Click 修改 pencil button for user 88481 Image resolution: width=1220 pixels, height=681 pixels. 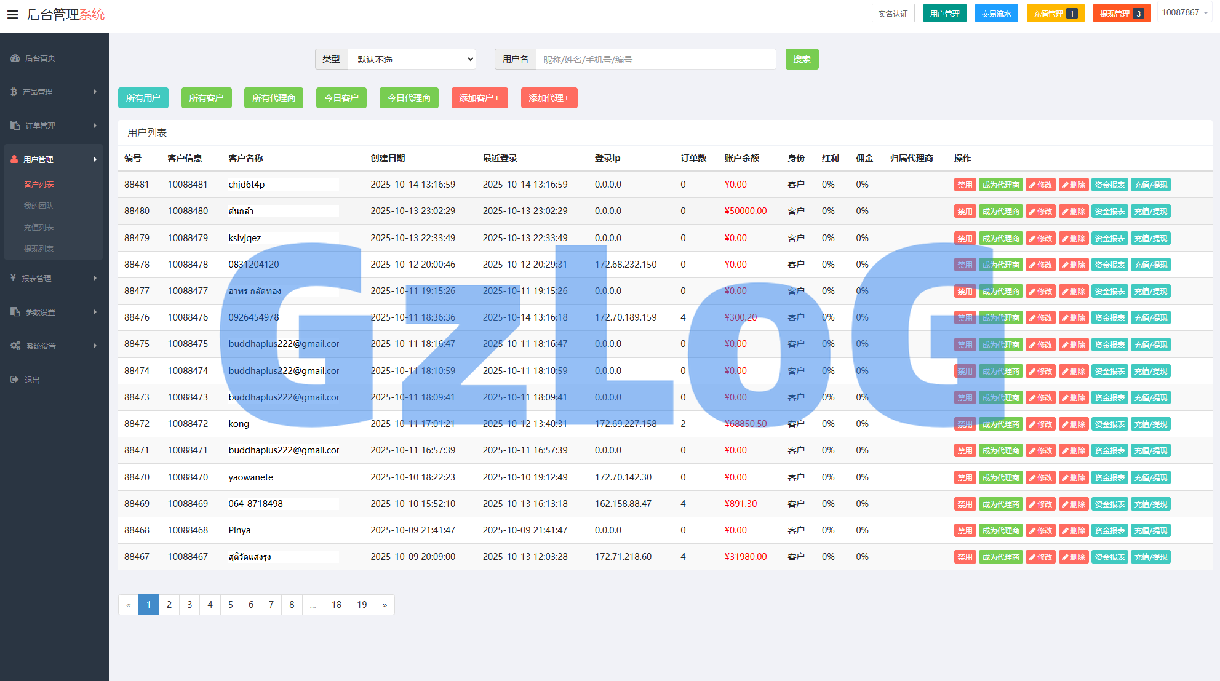click(x=1040, y=185)
